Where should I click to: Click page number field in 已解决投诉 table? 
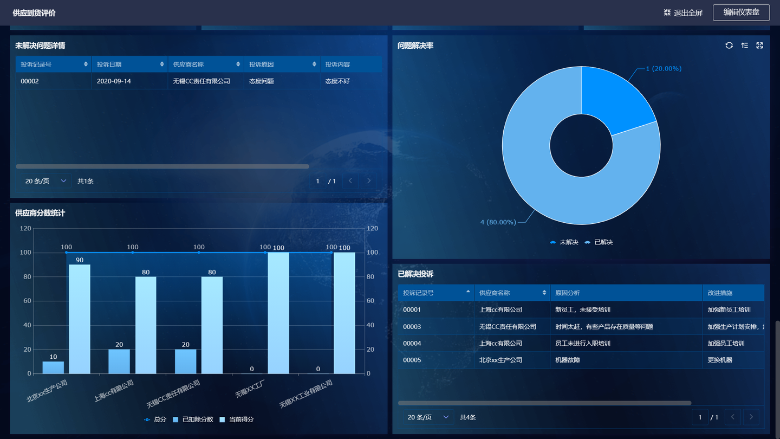tap(700, 417)
